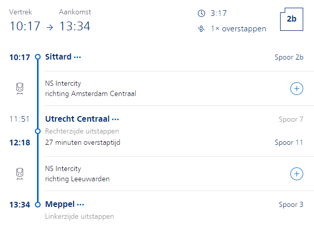The height and width of the screenshot is (228, 314).
Task: Click the transfer icon beside 1× overstappen
Action: 200,29
